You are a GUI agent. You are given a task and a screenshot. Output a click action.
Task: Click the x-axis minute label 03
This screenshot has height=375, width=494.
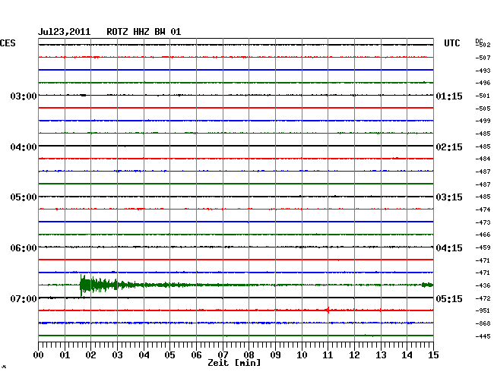117,355
